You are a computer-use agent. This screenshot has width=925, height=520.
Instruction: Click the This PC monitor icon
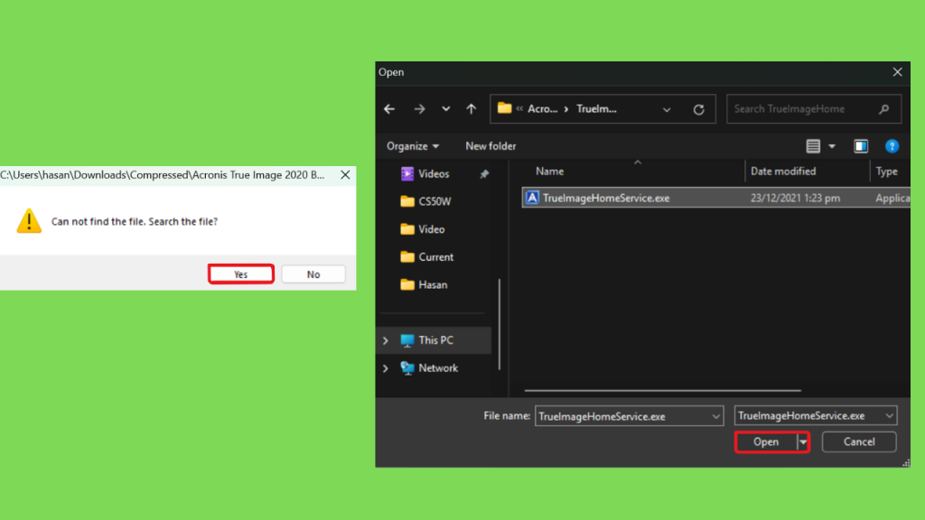point(407,340)
